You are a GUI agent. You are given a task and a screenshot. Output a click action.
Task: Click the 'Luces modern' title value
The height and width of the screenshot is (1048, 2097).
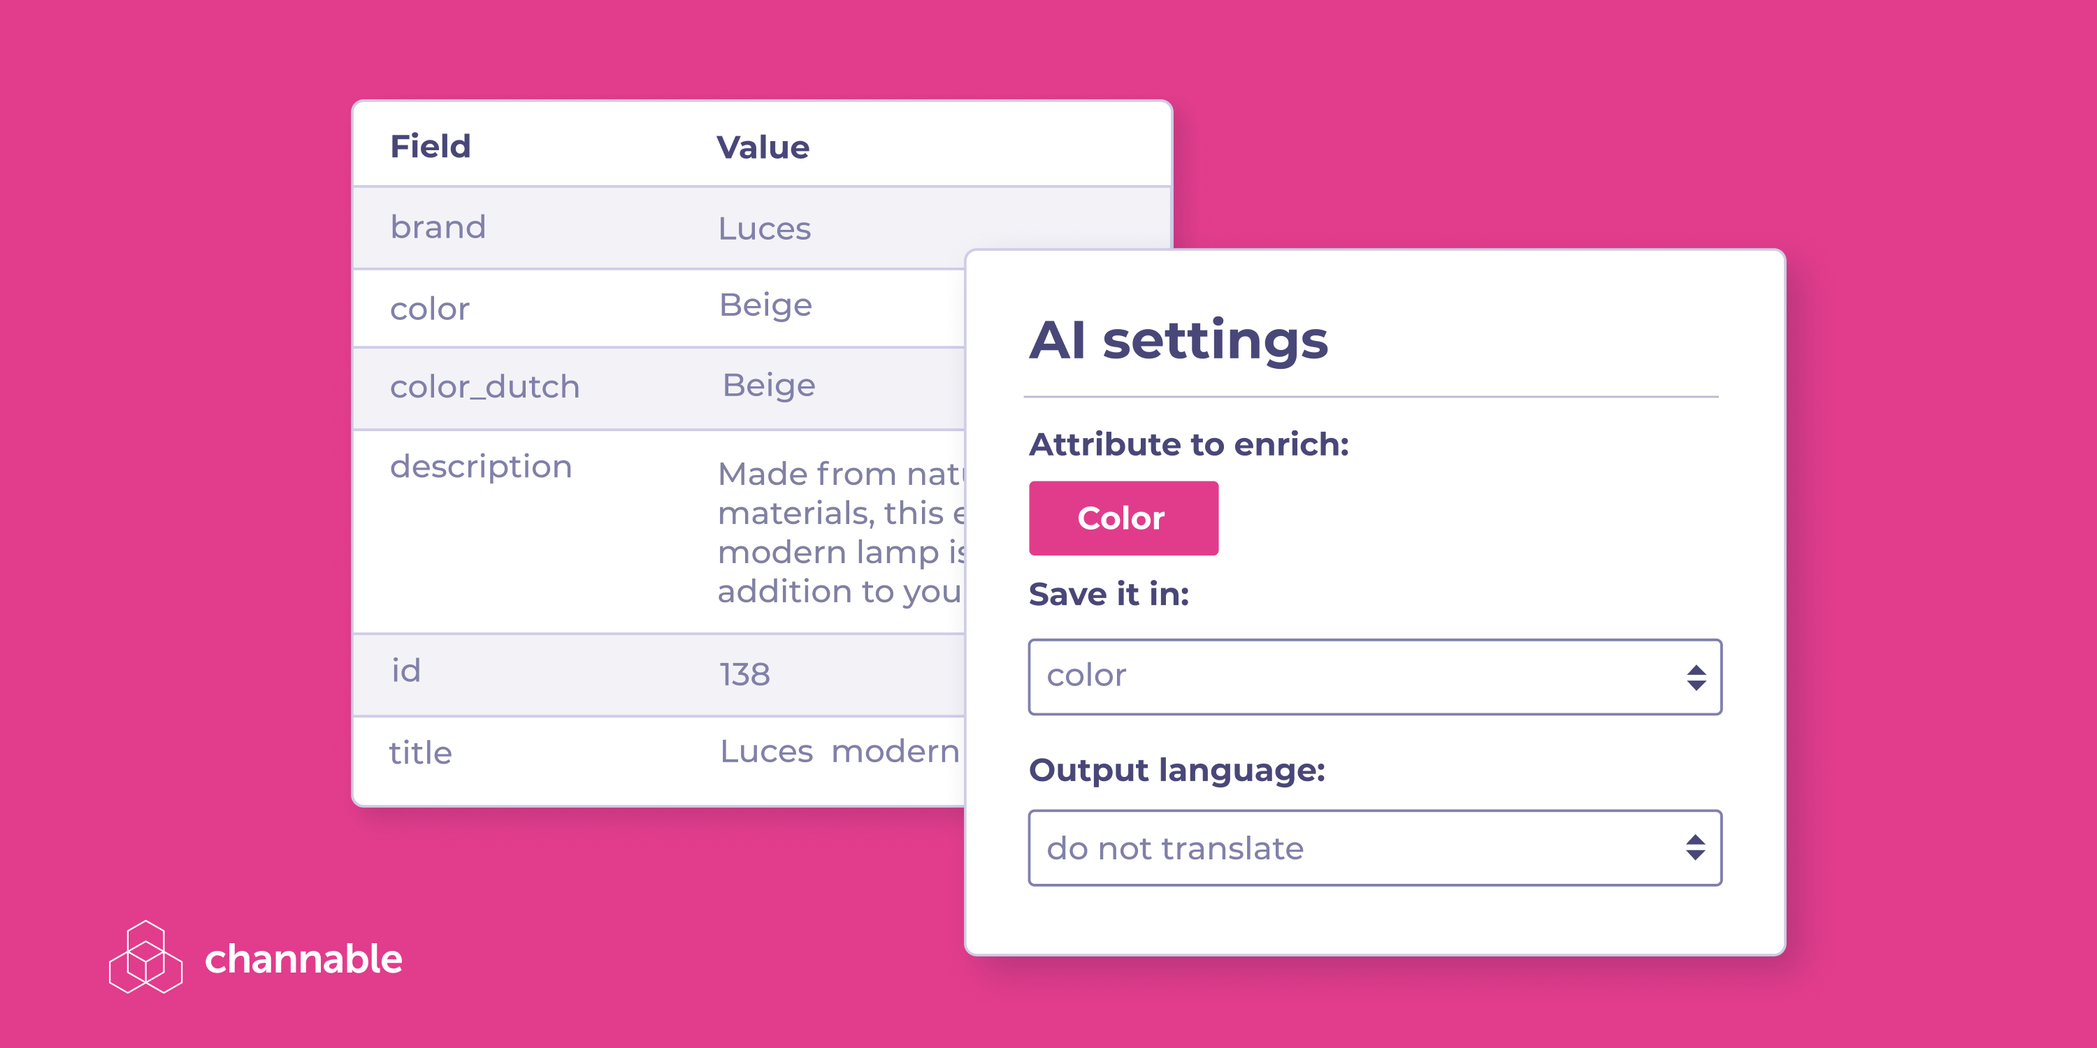pyautogui.click(x=839, y=751)
